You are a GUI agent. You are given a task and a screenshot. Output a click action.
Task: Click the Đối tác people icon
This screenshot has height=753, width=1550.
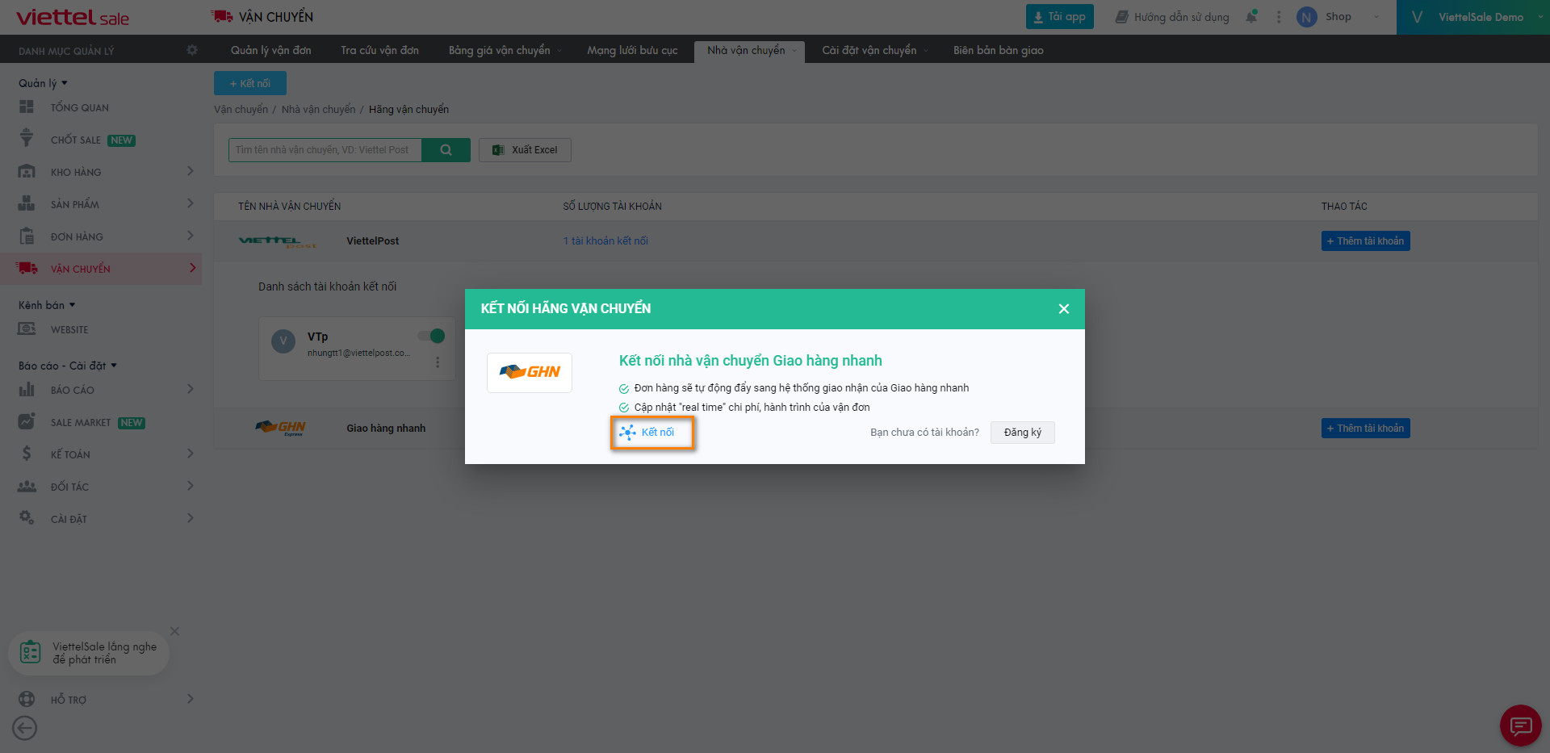(27, 486)
